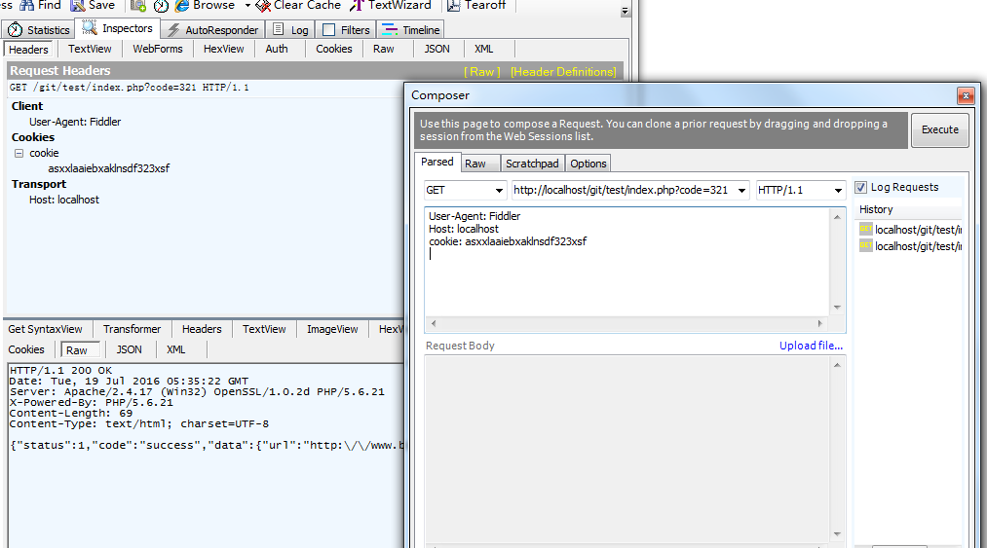
Task: Select the request TextView tab
Action: click(x=90, y=49)
